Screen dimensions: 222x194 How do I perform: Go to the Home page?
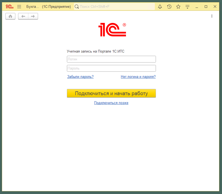point(10,16)
